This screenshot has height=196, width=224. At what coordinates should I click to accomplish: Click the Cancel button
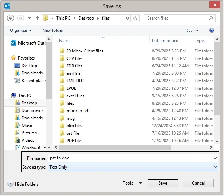click(198, 183)
